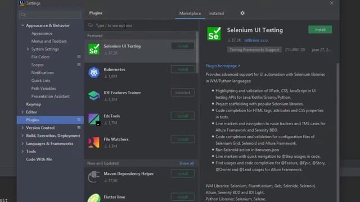Expand the System Settings node
Screen dimensions: 360x202
28,49
